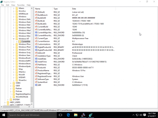Screen dimensions: 158x118
Task: Click the ProductName string icon
Action: (36, 70)
